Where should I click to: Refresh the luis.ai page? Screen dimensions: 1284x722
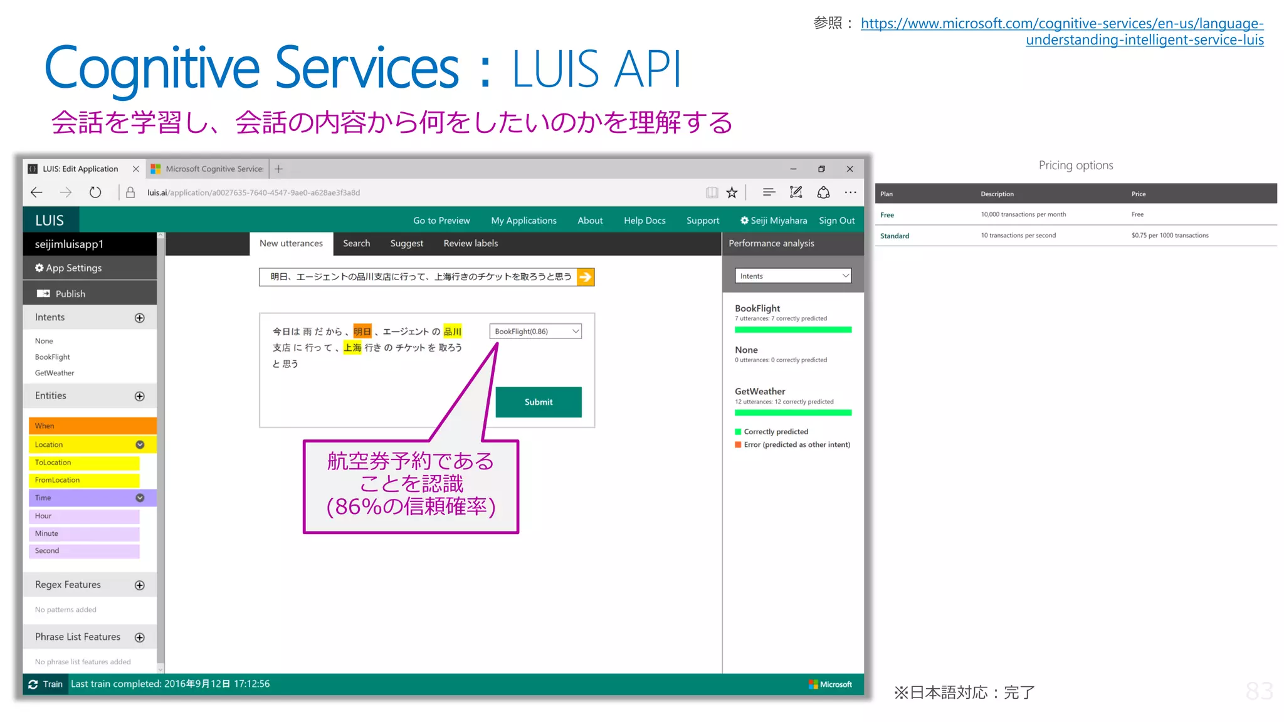click(x=95, y=192)
